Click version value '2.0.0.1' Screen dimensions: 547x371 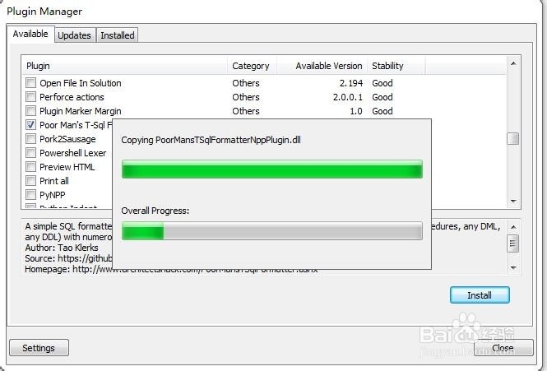tap(348, 97)
